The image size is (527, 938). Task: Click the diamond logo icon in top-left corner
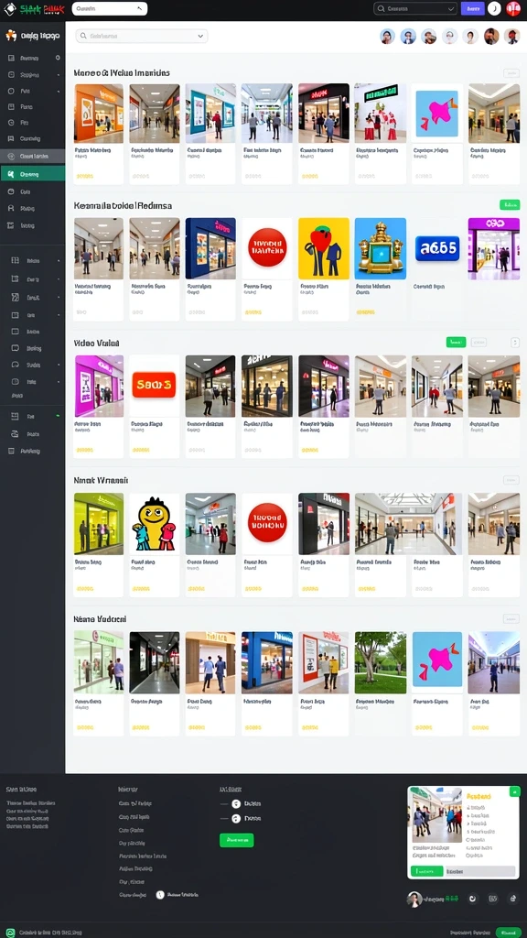[x=9, y=9]
